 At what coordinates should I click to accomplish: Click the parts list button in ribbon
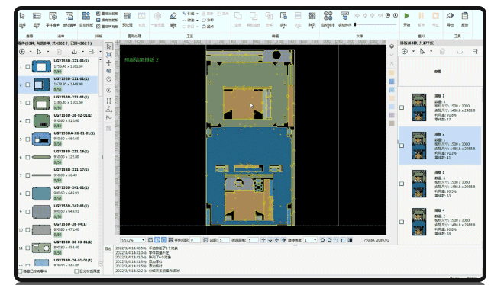(x=53, y=19)
